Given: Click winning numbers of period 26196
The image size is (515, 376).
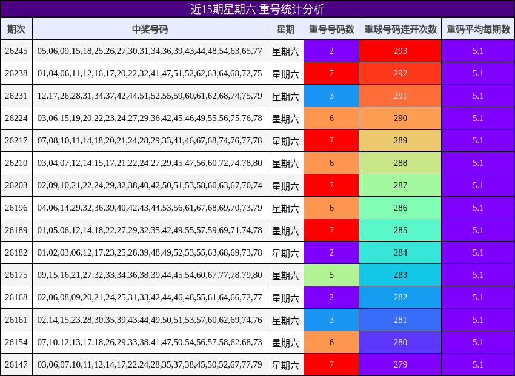Looking at the screenshot, I should click(x=150, y=208).
